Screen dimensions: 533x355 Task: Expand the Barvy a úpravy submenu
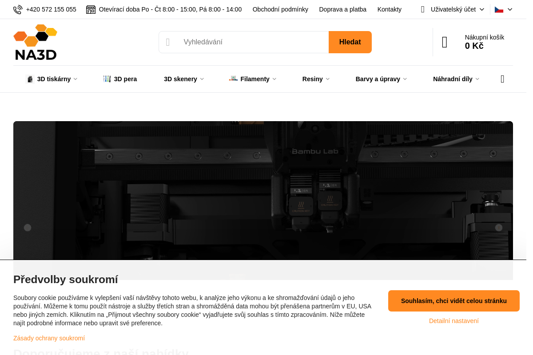[x=381, y=79]
